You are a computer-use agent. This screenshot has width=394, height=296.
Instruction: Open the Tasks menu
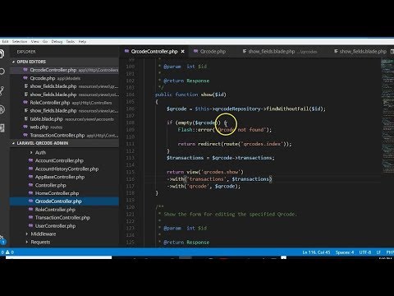coord(71,42)
